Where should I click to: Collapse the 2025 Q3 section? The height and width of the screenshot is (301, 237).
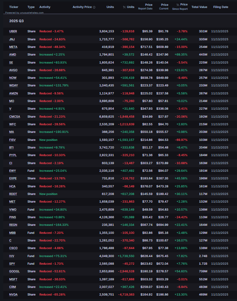[x=16, y=22]
